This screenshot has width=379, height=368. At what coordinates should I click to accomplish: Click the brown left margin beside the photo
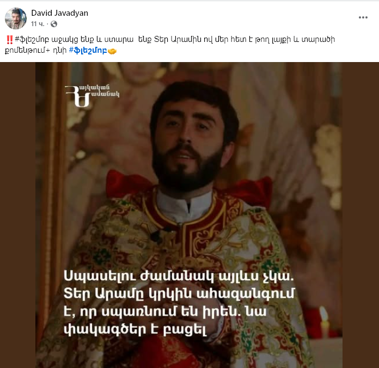(x=17, y=215)
